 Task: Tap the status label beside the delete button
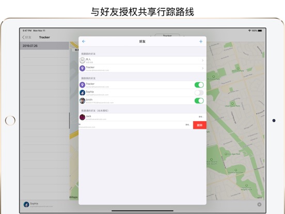click(187, 125)
